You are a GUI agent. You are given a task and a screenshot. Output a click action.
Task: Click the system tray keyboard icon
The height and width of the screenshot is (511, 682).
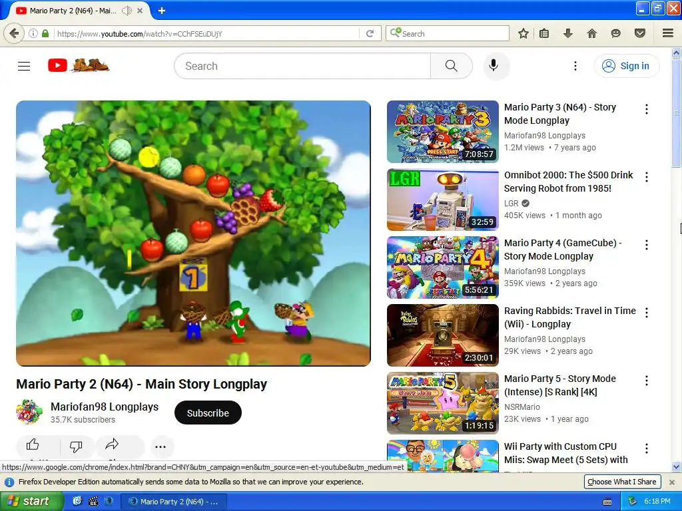607,502
